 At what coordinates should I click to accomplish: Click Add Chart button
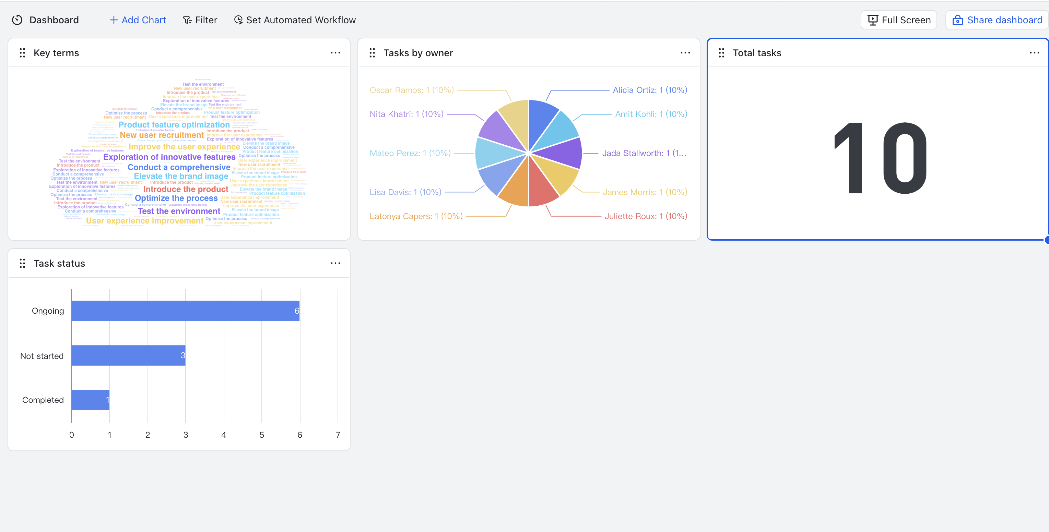tap(138, 20)
